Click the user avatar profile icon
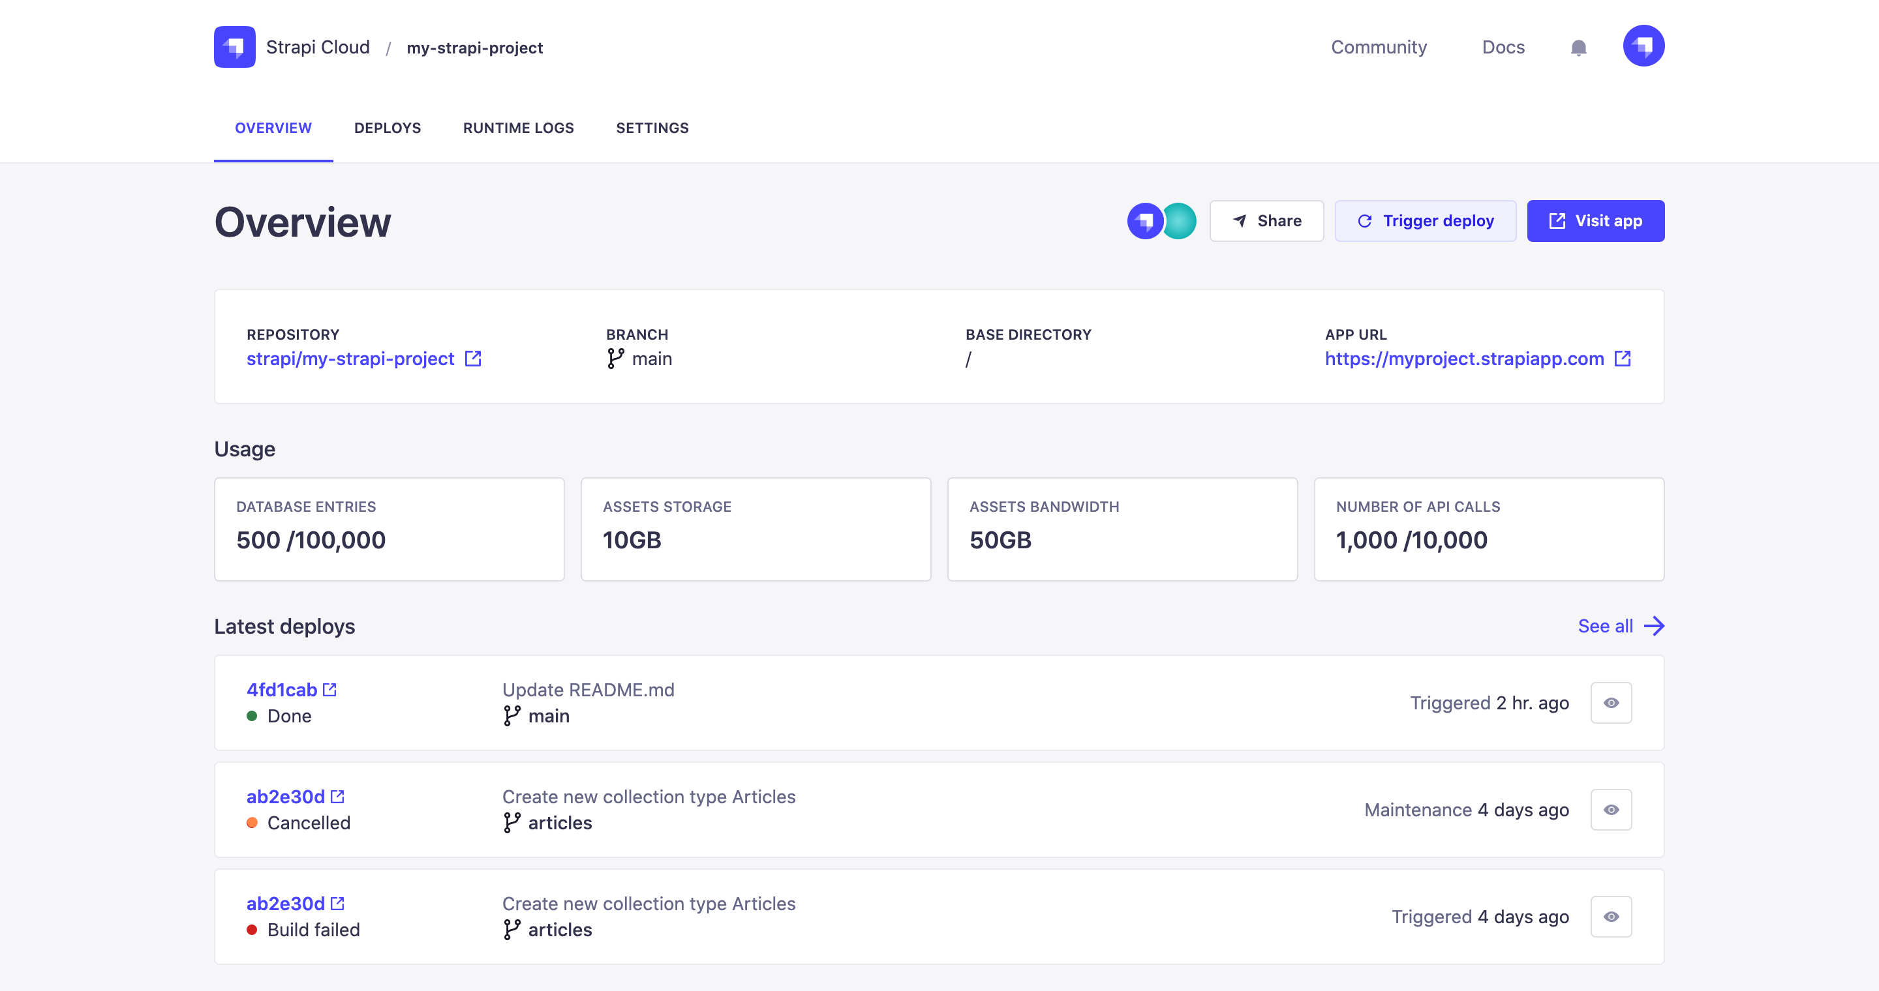 1643,47
